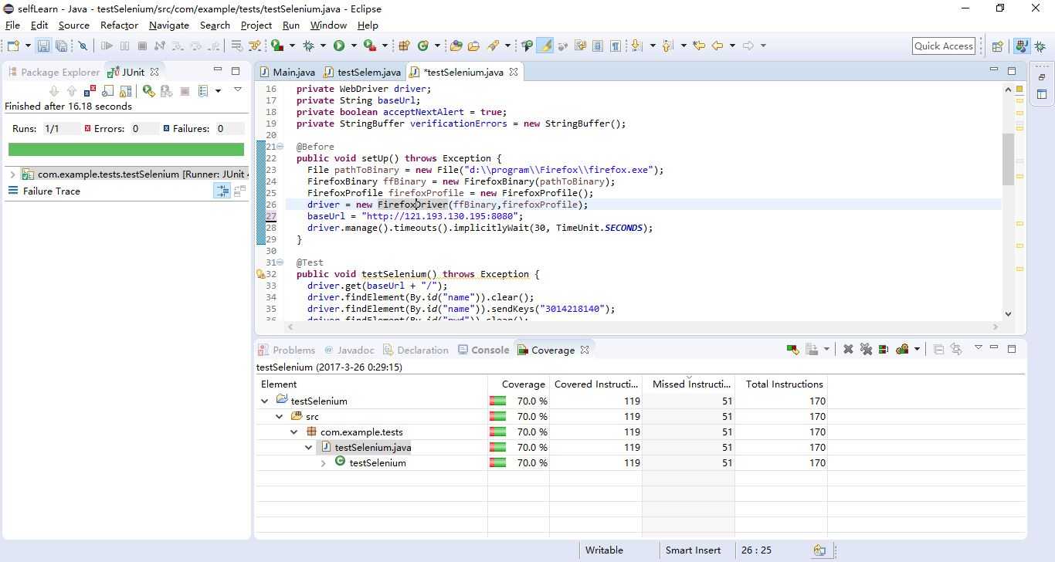Click the Last Edit Location arrow icon
This screenshot has width=1055, height=562.
pos(699,46)
